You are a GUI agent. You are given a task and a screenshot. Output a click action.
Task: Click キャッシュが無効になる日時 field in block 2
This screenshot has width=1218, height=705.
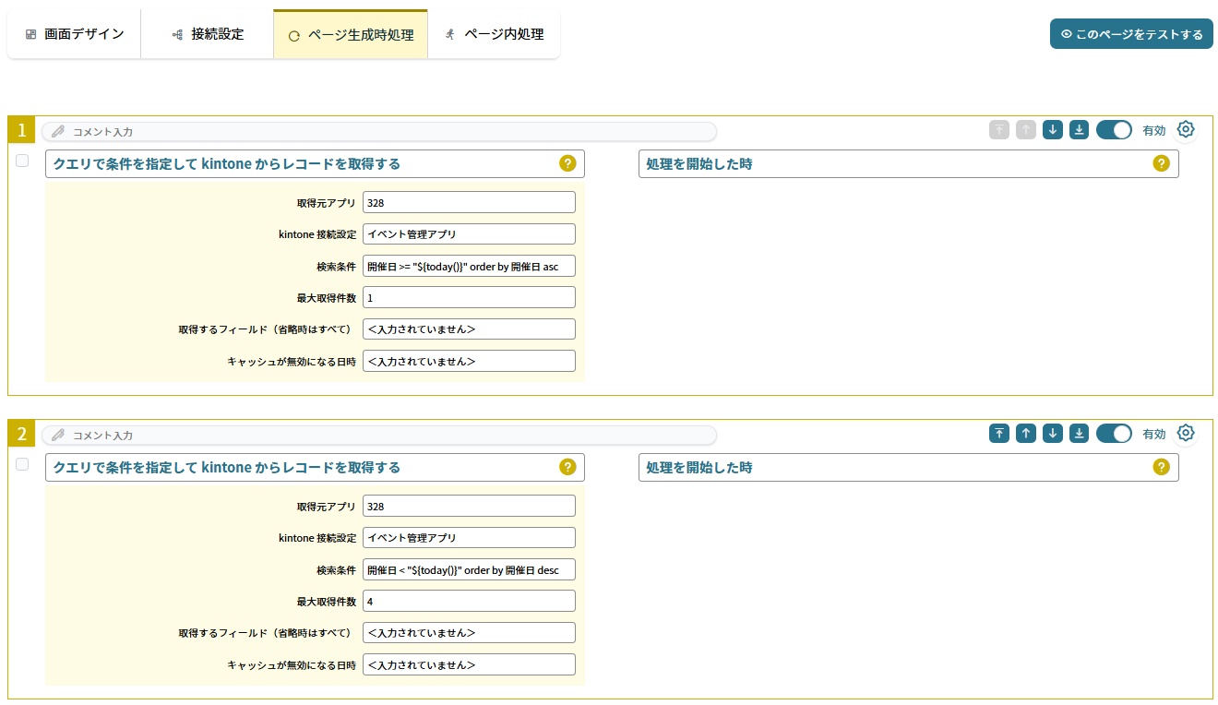tap(469, 664)
